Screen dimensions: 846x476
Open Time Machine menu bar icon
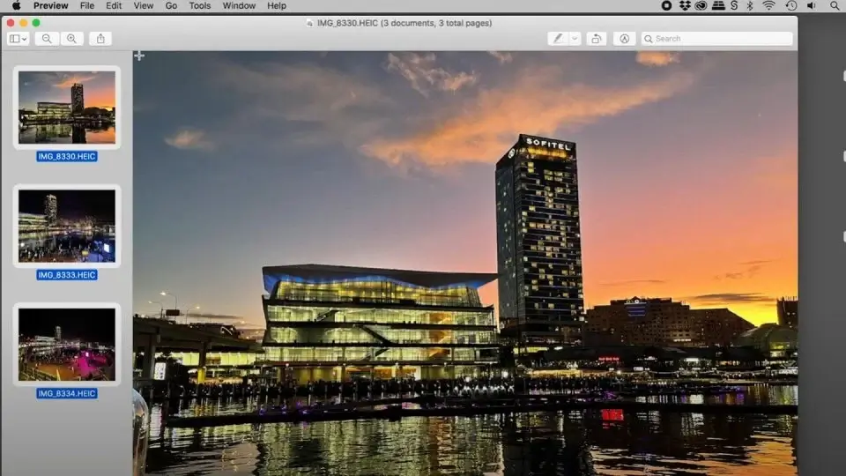coord(791,5)
